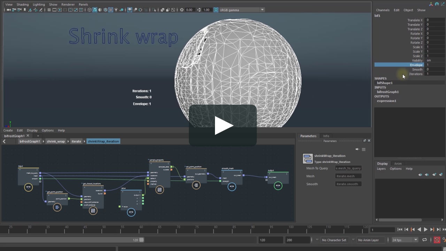Open the Bifrost editor Create menu

pyautogui.click(x=8, y=130)
